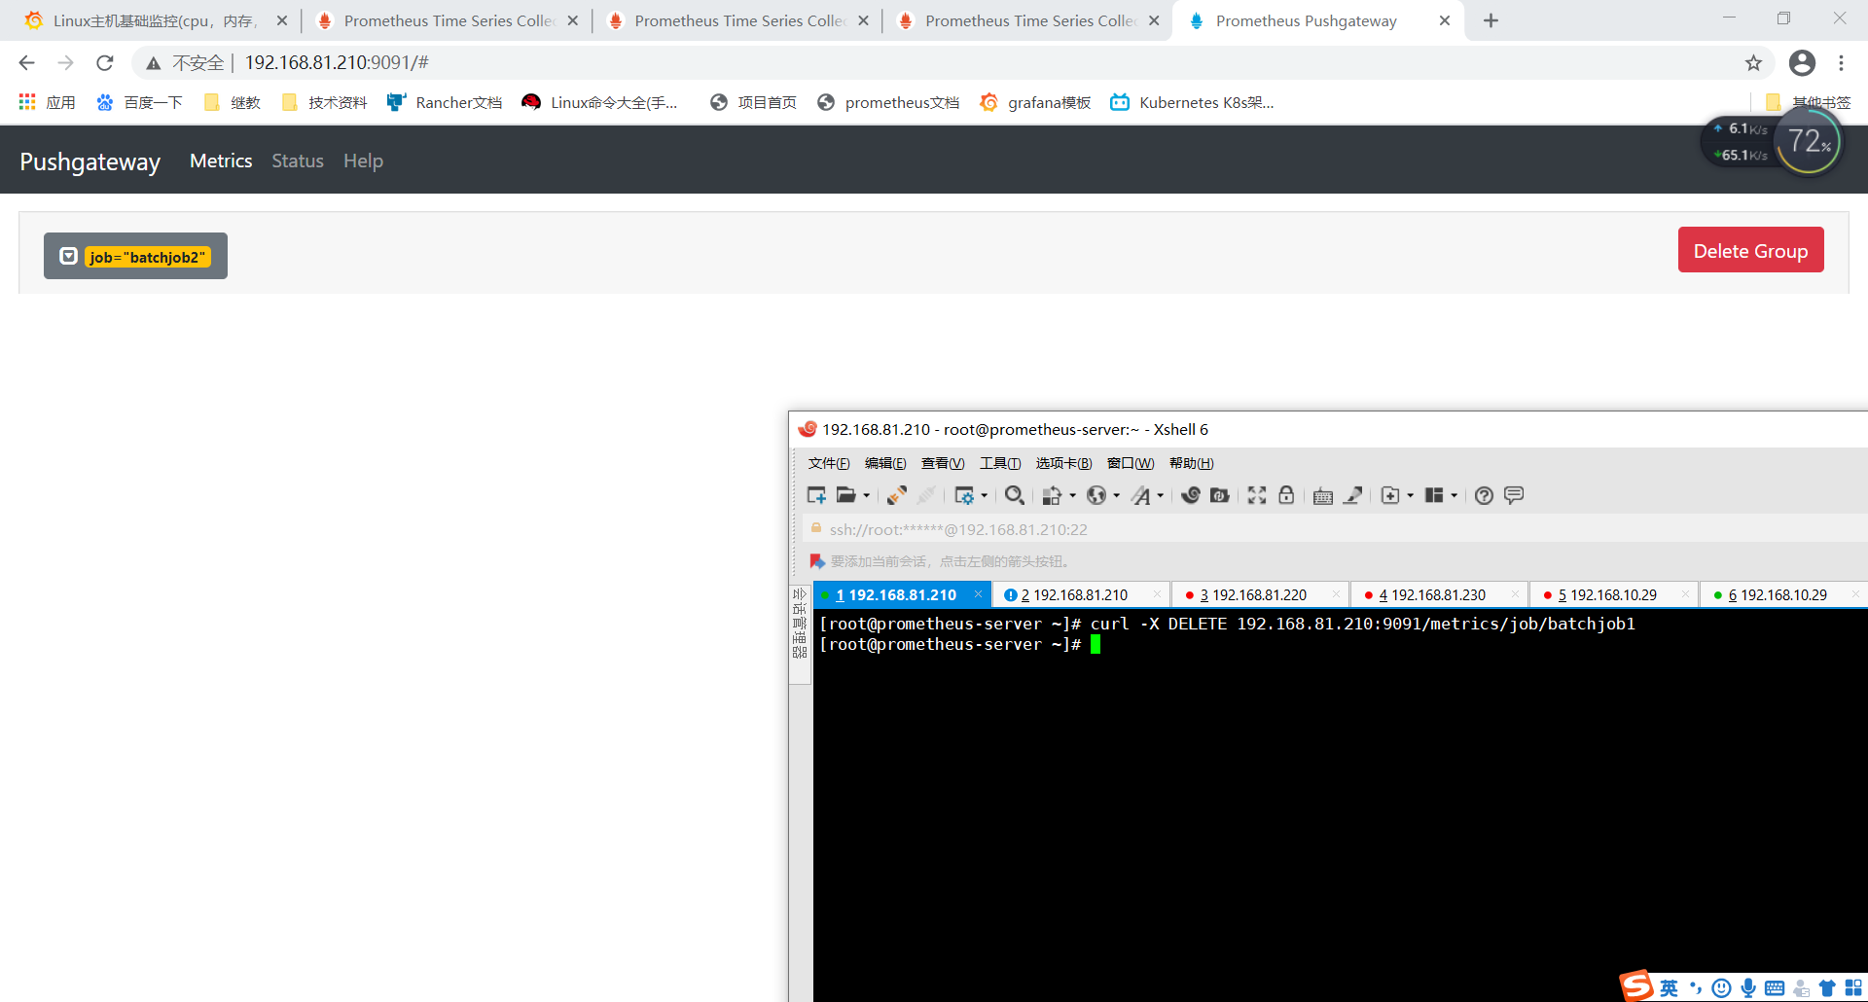The image size is (1868, 1002).
Task: Create a new session in Xshell
Action: pyautogui.click(x=816, y=495)
